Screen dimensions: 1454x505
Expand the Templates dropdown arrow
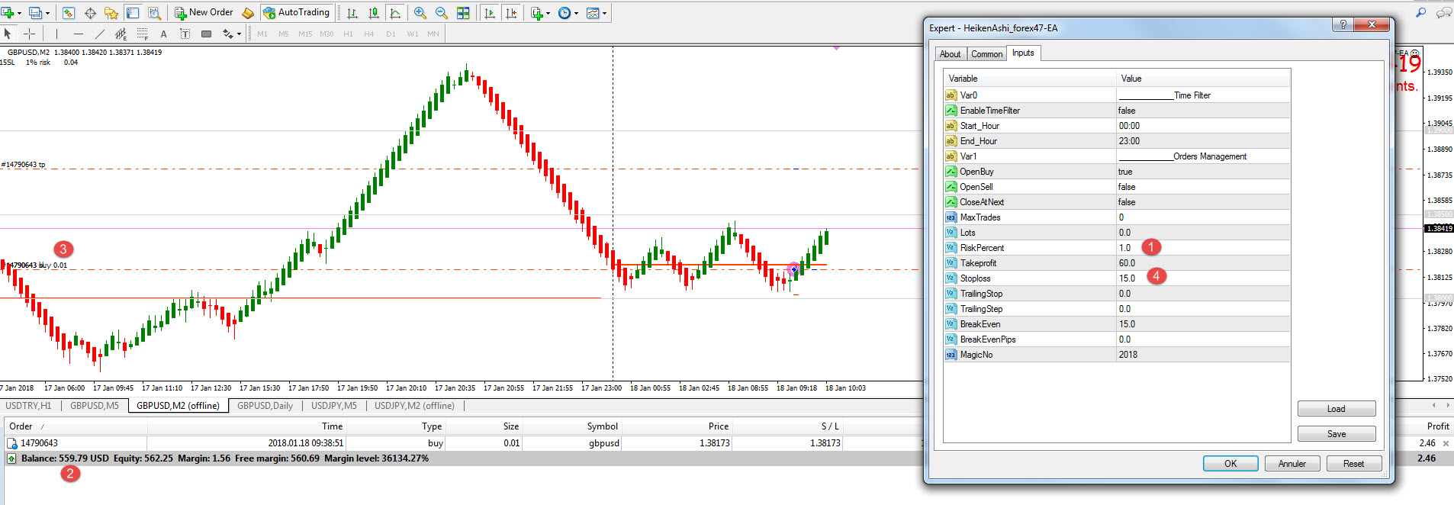[x=604, y=13]
